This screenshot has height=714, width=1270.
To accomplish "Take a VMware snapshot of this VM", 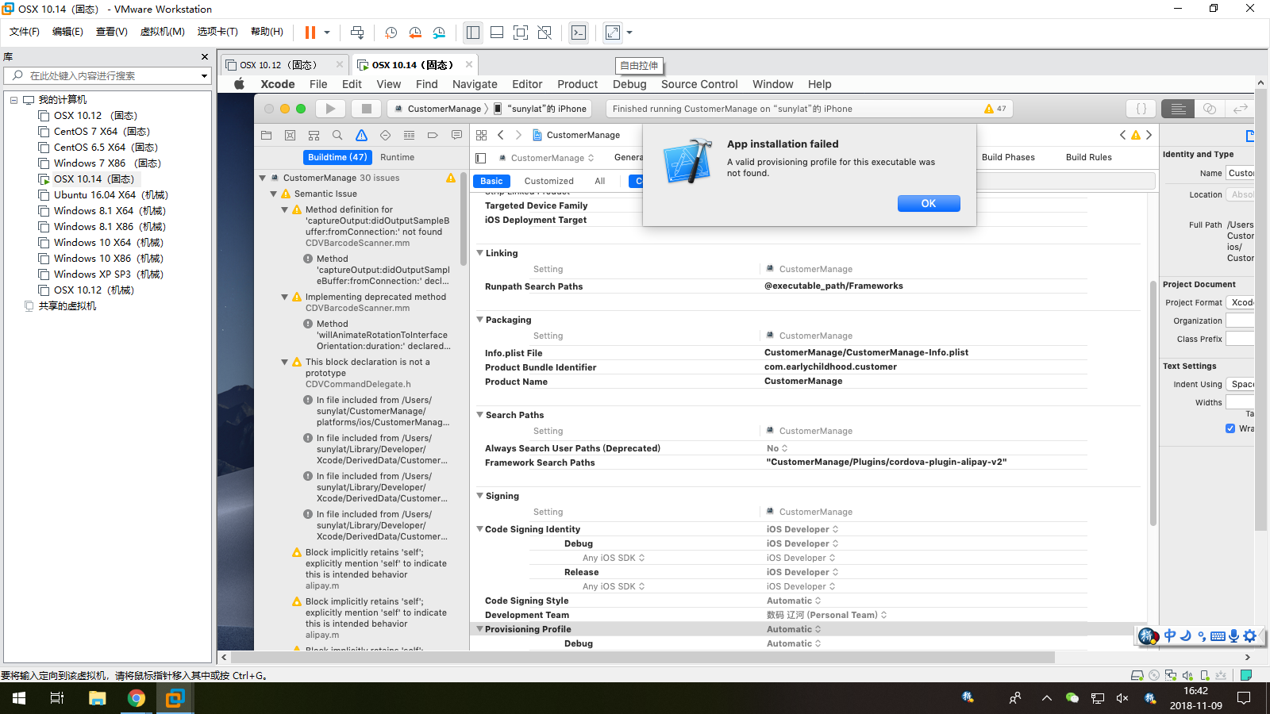I will 391,33.
